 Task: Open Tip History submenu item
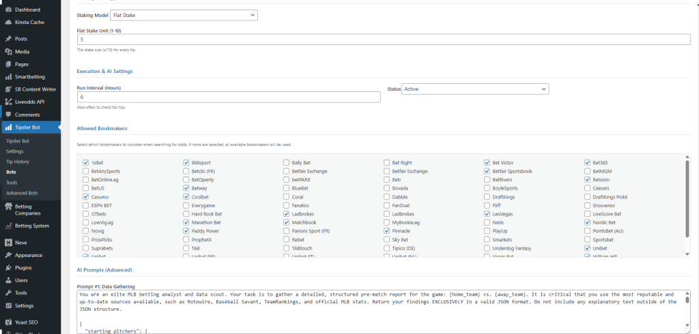point(18,162)
